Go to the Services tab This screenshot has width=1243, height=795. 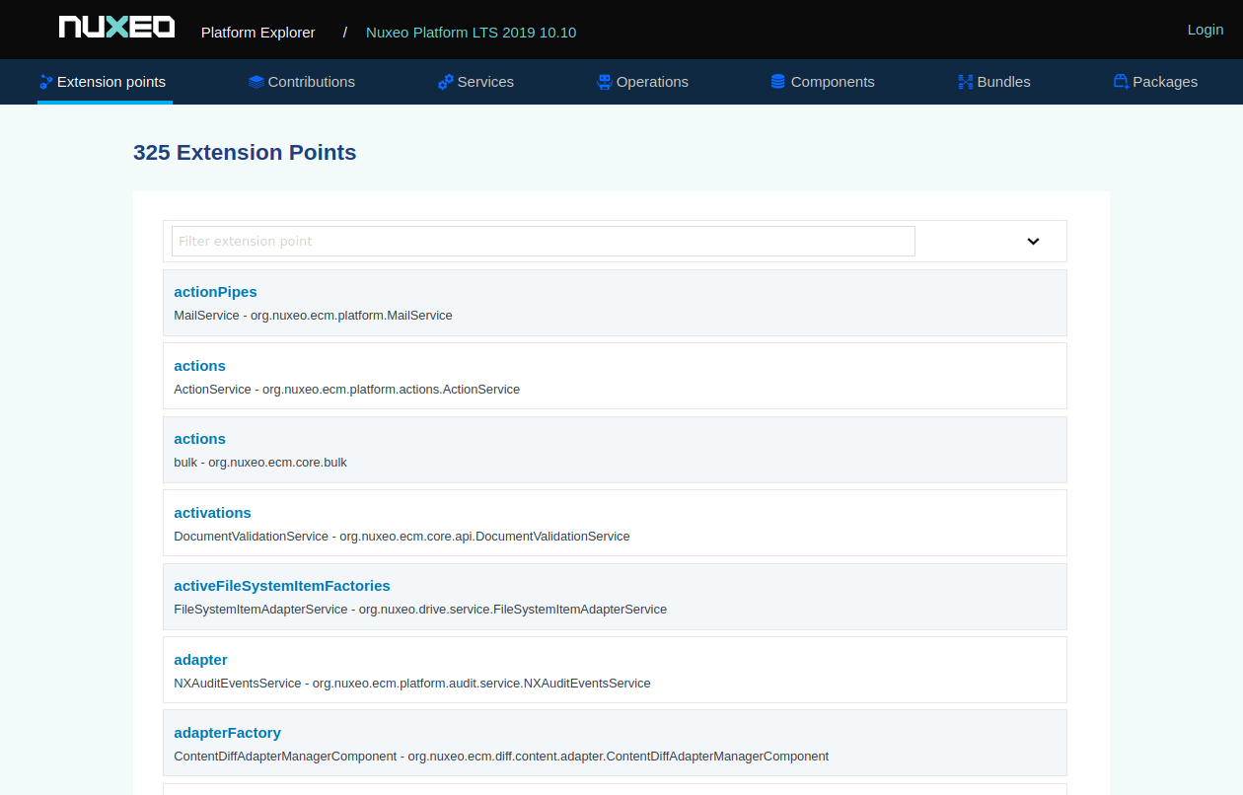(475, 82)
